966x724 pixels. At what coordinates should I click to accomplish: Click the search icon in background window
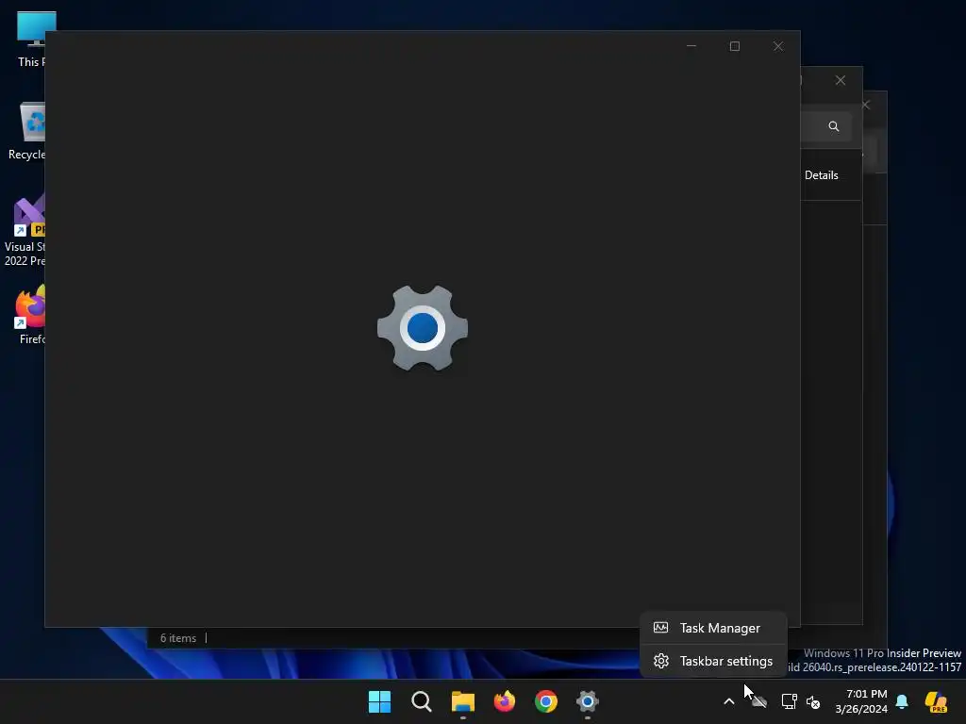[834, 126]
